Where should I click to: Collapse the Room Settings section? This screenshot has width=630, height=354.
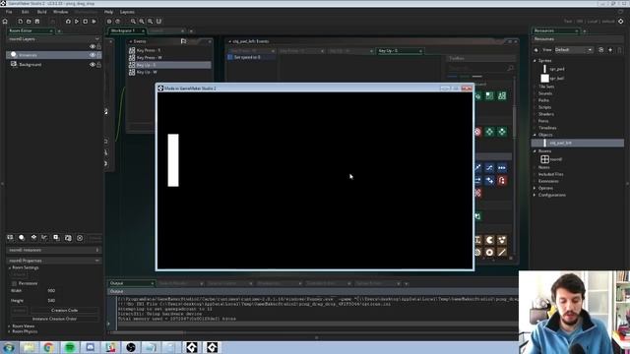click(10, 267)
